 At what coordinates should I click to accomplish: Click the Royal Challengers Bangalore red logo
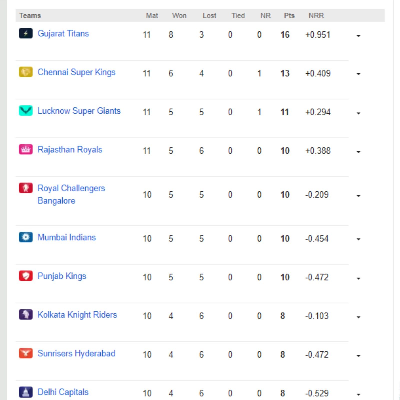(26, 188)
